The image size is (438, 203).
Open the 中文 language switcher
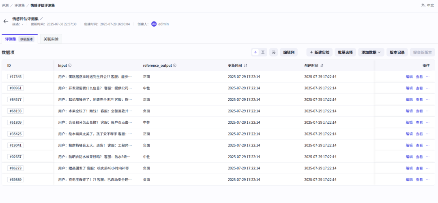pyautogui.click(x=428, y=5)
